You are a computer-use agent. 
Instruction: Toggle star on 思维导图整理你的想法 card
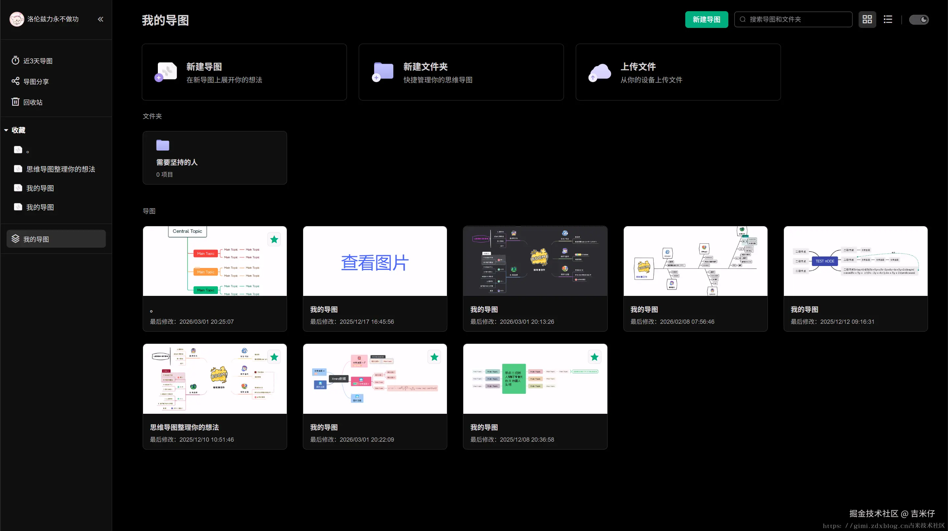[x=274, y=357]
